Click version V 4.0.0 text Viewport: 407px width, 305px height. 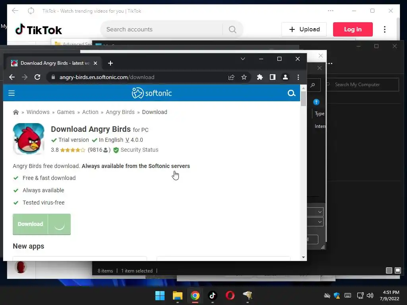coord(134,140)
